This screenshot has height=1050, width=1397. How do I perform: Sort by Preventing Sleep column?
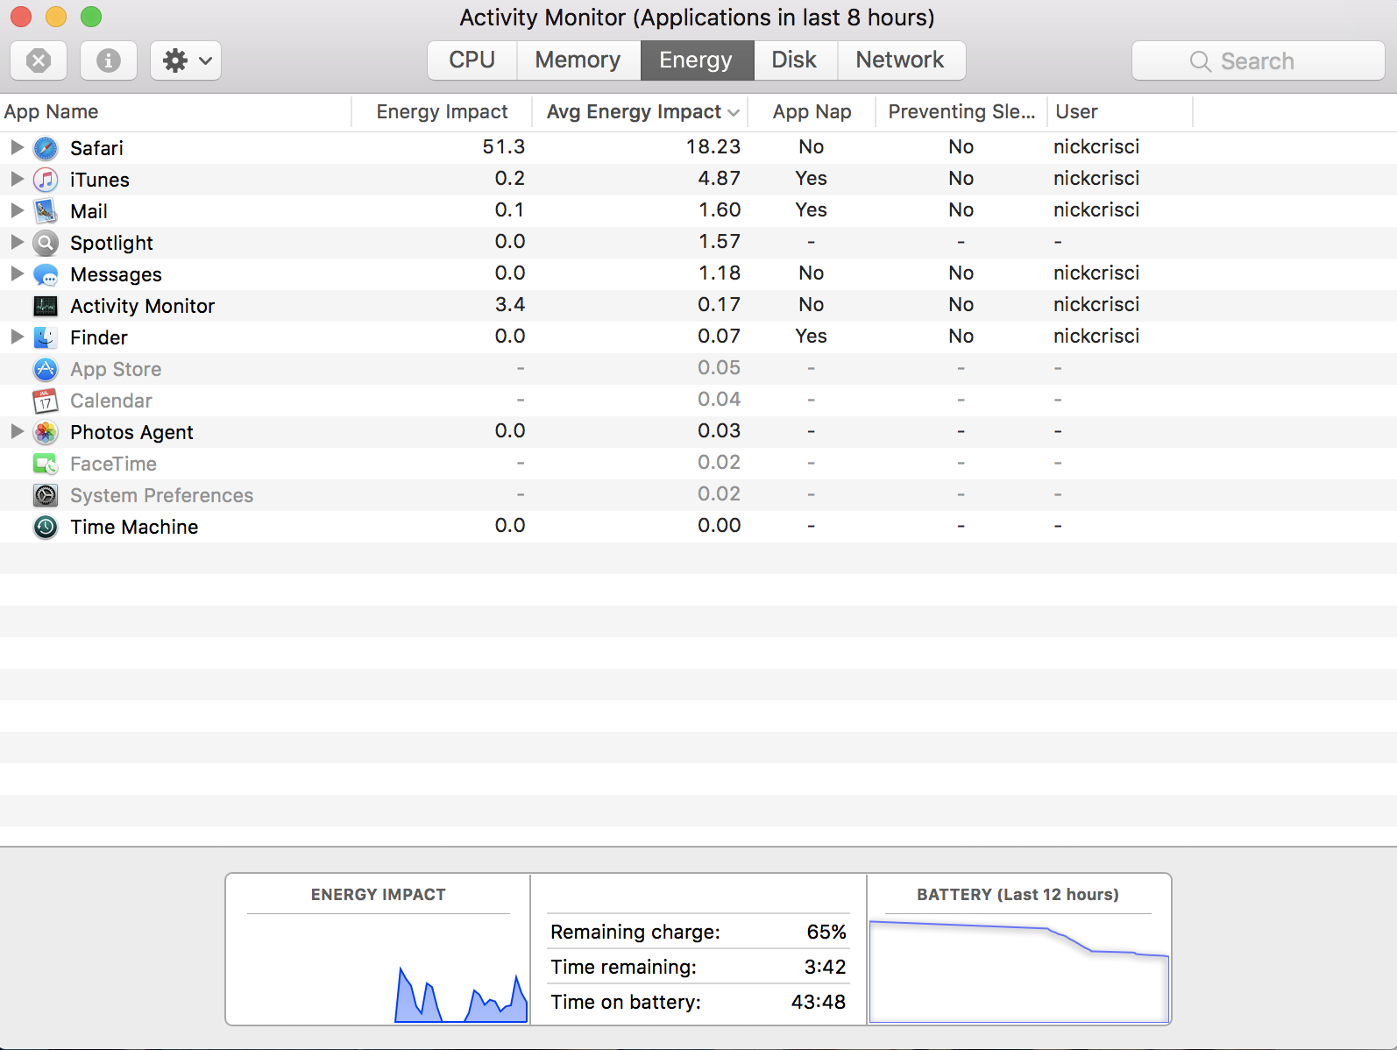coord(961,112)
